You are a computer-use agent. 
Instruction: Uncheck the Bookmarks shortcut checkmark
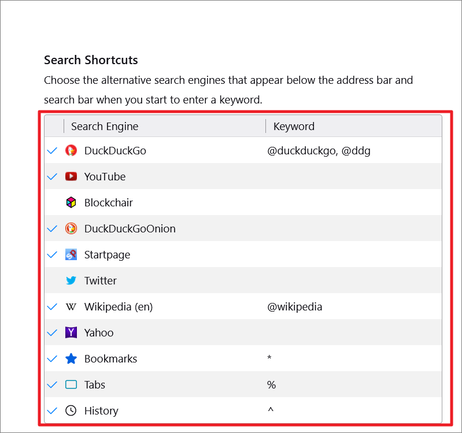pyautogui.click(x=52, y=359)
